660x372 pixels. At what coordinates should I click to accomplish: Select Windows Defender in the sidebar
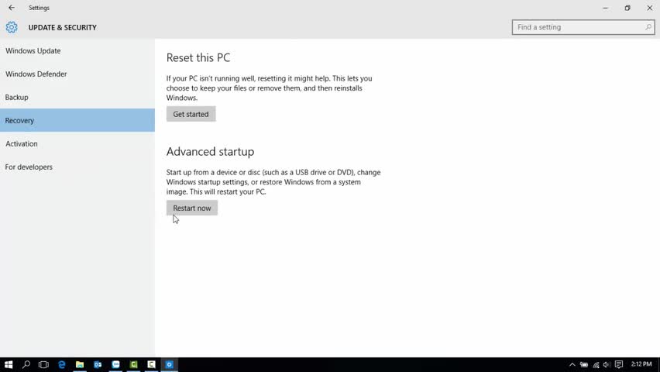click(77, 74)
